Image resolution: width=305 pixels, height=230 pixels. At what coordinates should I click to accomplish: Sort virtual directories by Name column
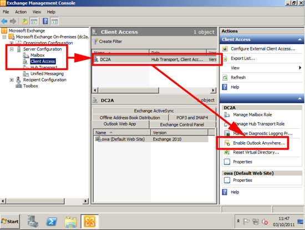[x=122, y=133]
